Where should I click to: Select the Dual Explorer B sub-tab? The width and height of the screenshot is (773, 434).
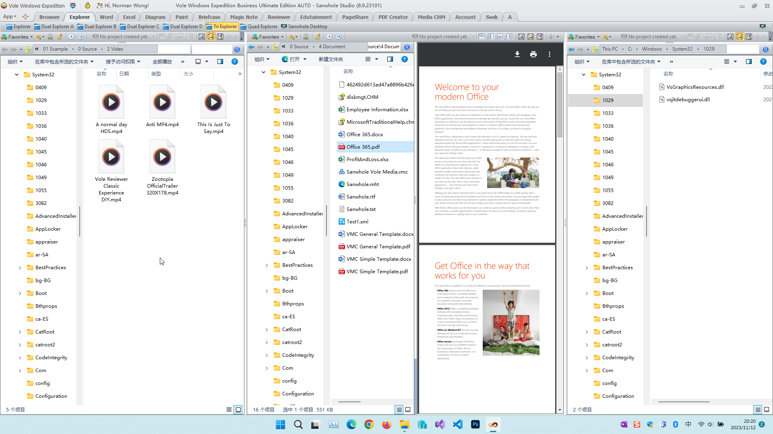coord(97,27)
